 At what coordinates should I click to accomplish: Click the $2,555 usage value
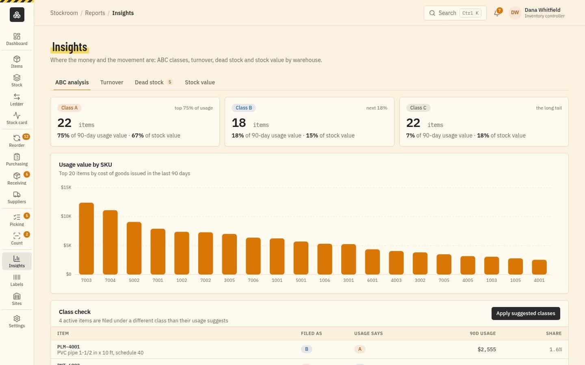(x=487, y=349)
